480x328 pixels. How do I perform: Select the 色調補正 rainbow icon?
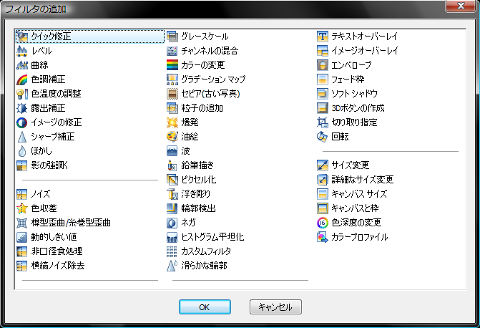tap(22, 79)
